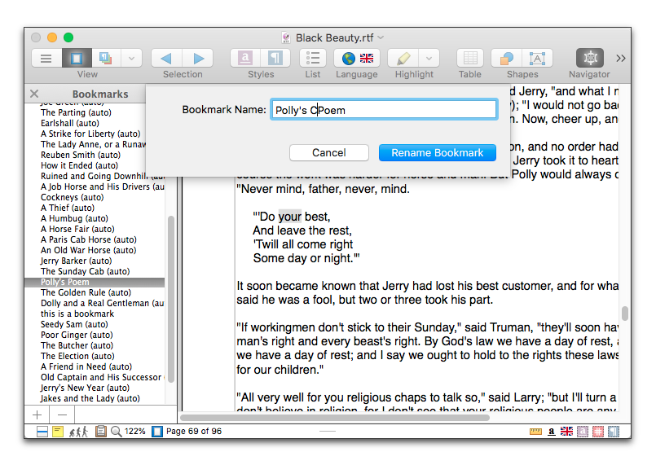
Task: Select Seedy Sam (auto) bookmark
Action: 74,324
